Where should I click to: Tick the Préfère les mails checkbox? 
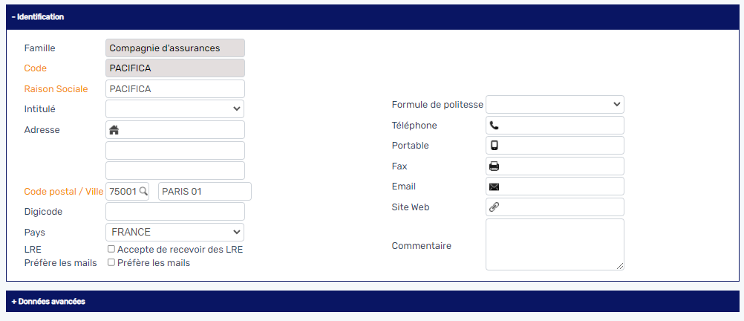click(x=111, y=262)
